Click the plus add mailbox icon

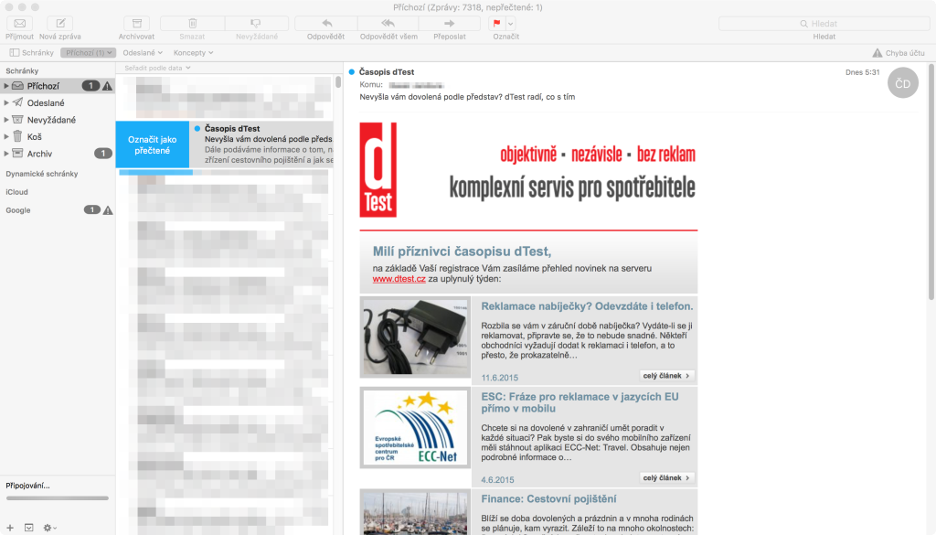(10, 528)
